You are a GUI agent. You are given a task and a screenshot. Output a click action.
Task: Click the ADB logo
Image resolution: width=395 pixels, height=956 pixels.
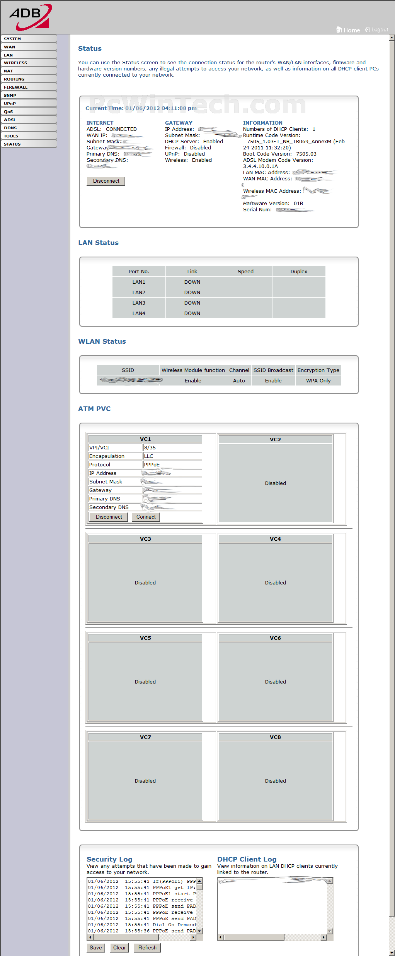point(31,17)
